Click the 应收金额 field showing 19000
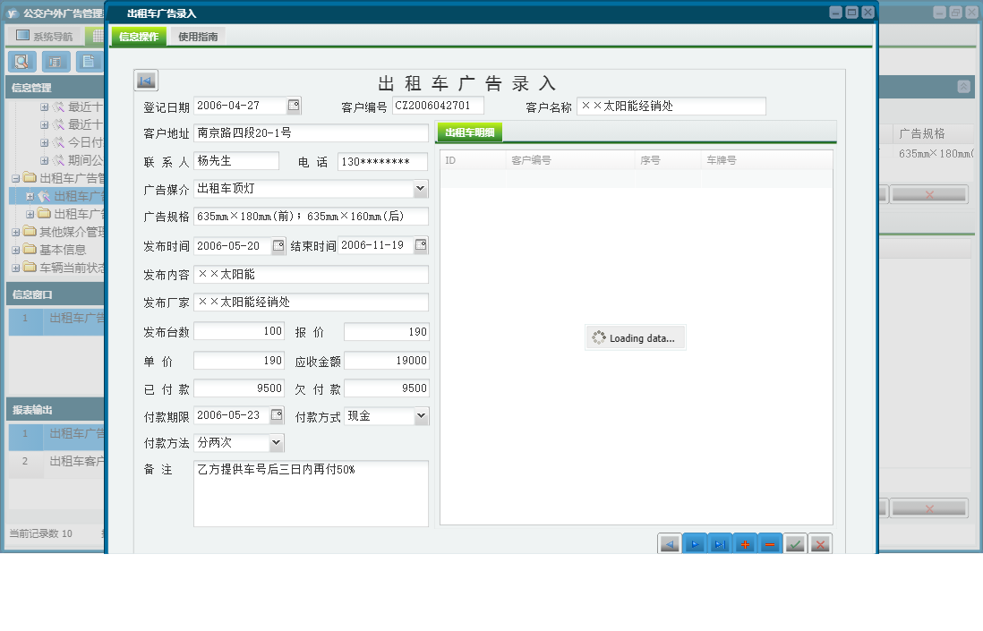The height and width of the screenshot is (631, 983). 386,361
